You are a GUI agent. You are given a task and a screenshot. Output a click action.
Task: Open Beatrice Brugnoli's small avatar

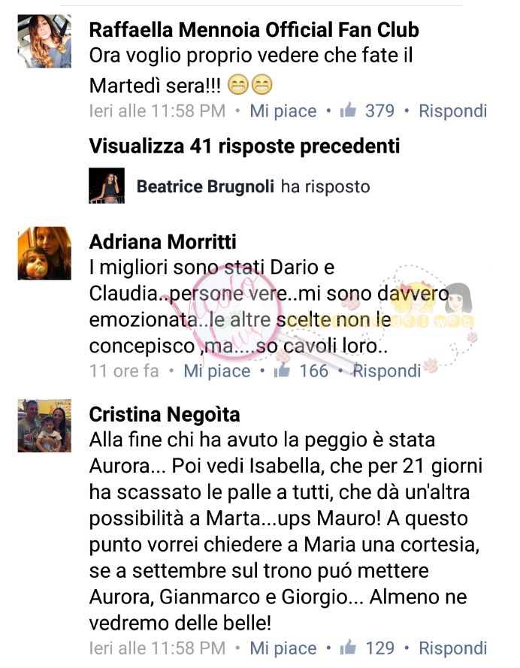107,186
